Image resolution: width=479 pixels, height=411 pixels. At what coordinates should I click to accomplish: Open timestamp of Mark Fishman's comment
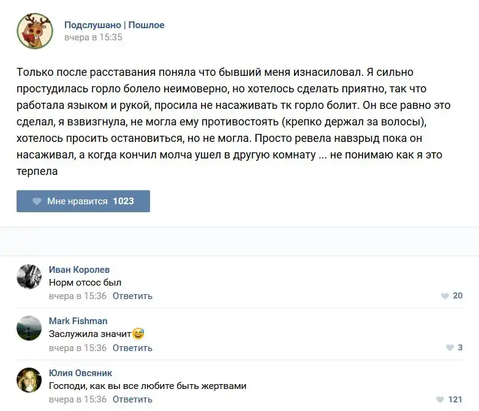click(x=78, y=348)
